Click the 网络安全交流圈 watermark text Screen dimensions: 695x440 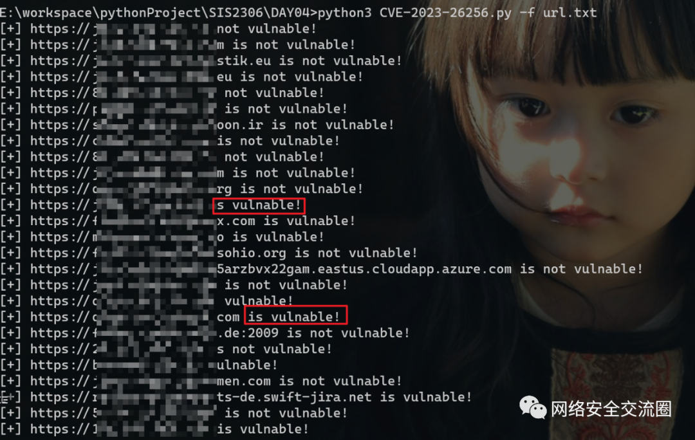pyautogui.click(x=611, y=409)
